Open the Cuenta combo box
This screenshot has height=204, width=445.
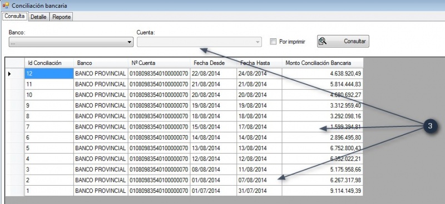[199, 42]
